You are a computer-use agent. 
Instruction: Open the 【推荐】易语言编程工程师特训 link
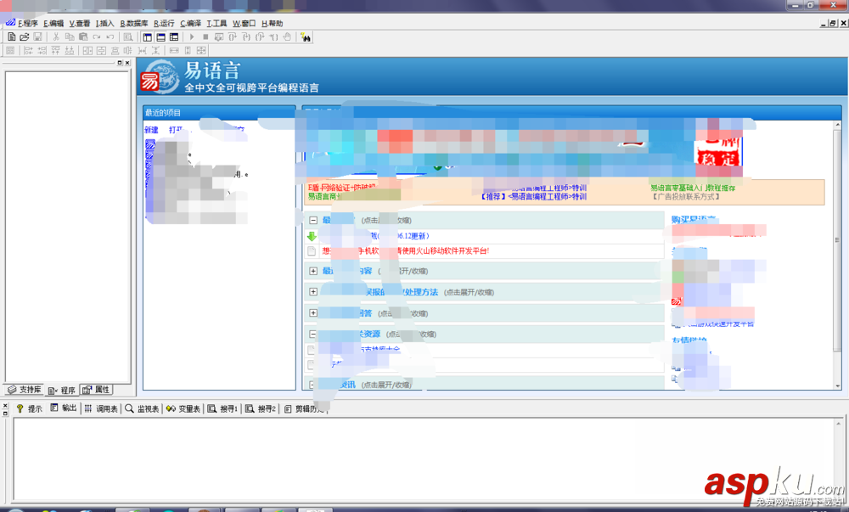(x=533, y=196)
